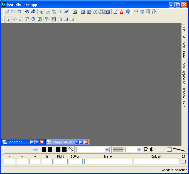Click the Selection status bar button
The image size is (189, 174).
pos(181,170)
